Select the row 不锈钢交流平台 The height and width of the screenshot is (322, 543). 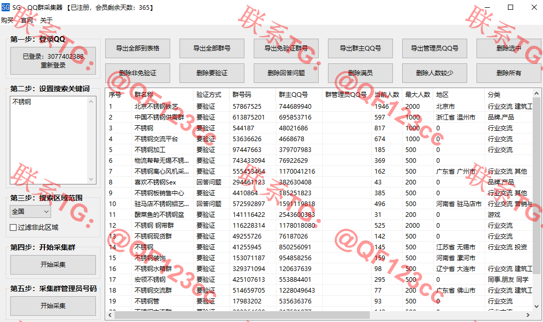(x=319, y=139)
